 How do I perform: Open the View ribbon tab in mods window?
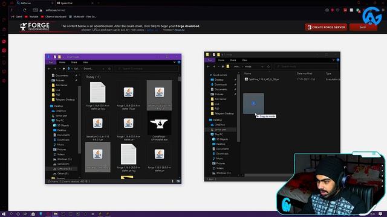point(244,60)
